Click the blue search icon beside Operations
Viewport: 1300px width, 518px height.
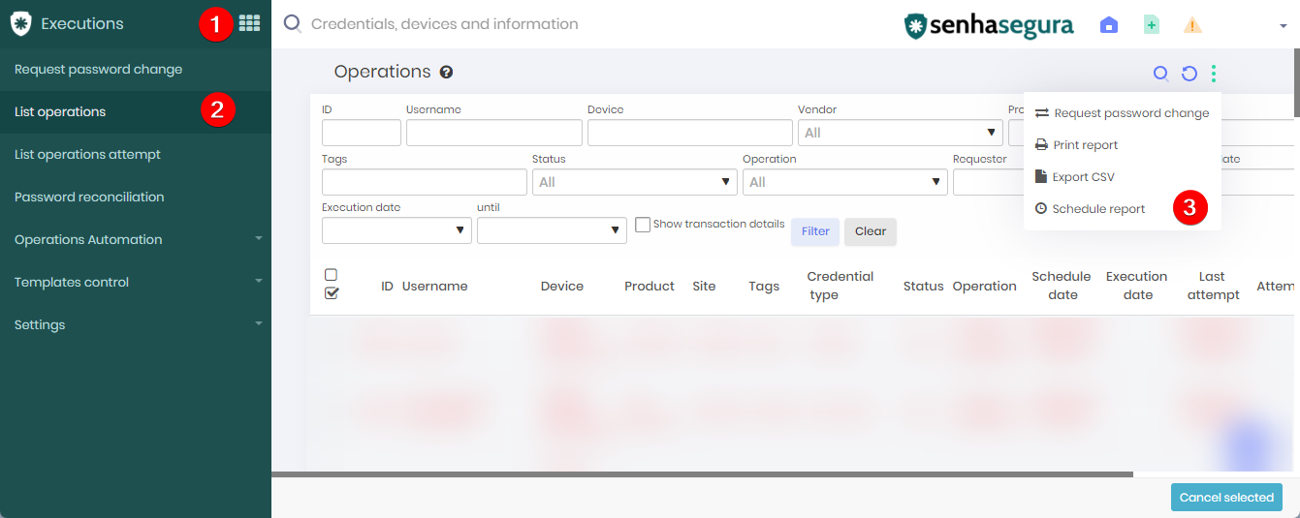click(1159, 73)
